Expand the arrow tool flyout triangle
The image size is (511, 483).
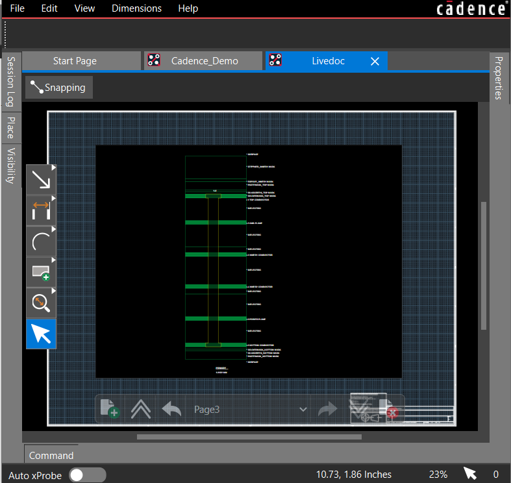(x=54, y=167)
